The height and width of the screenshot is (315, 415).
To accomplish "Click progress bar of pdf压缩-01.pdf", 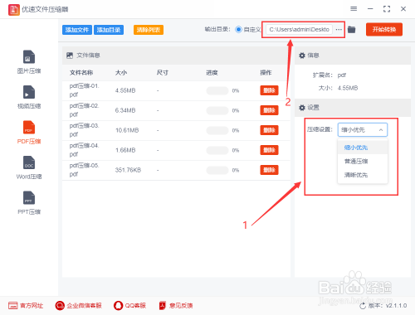I will [217, 90].
